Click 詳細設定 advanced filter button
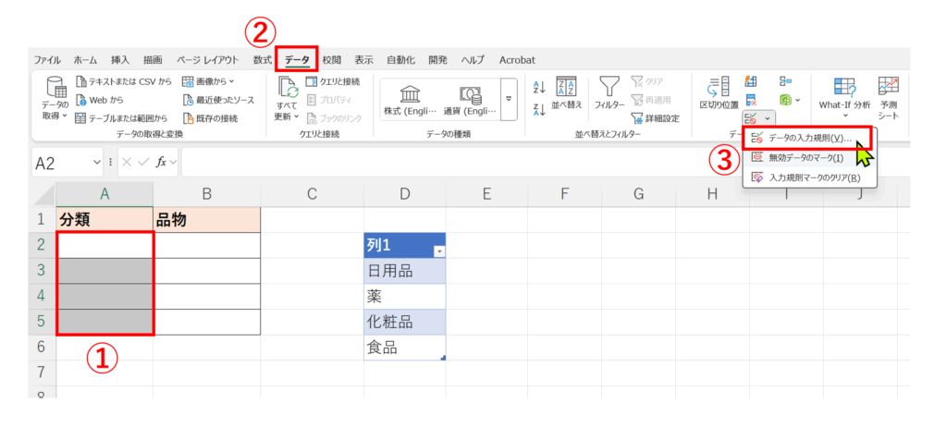This screenshot has width=947, height=428. [x=656, y=118]
